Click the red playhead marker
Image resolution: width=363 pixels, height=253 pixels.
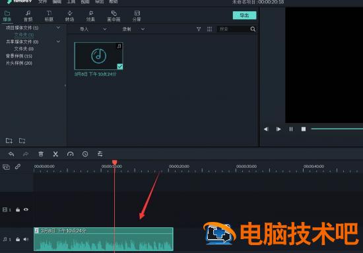[115, 163]
